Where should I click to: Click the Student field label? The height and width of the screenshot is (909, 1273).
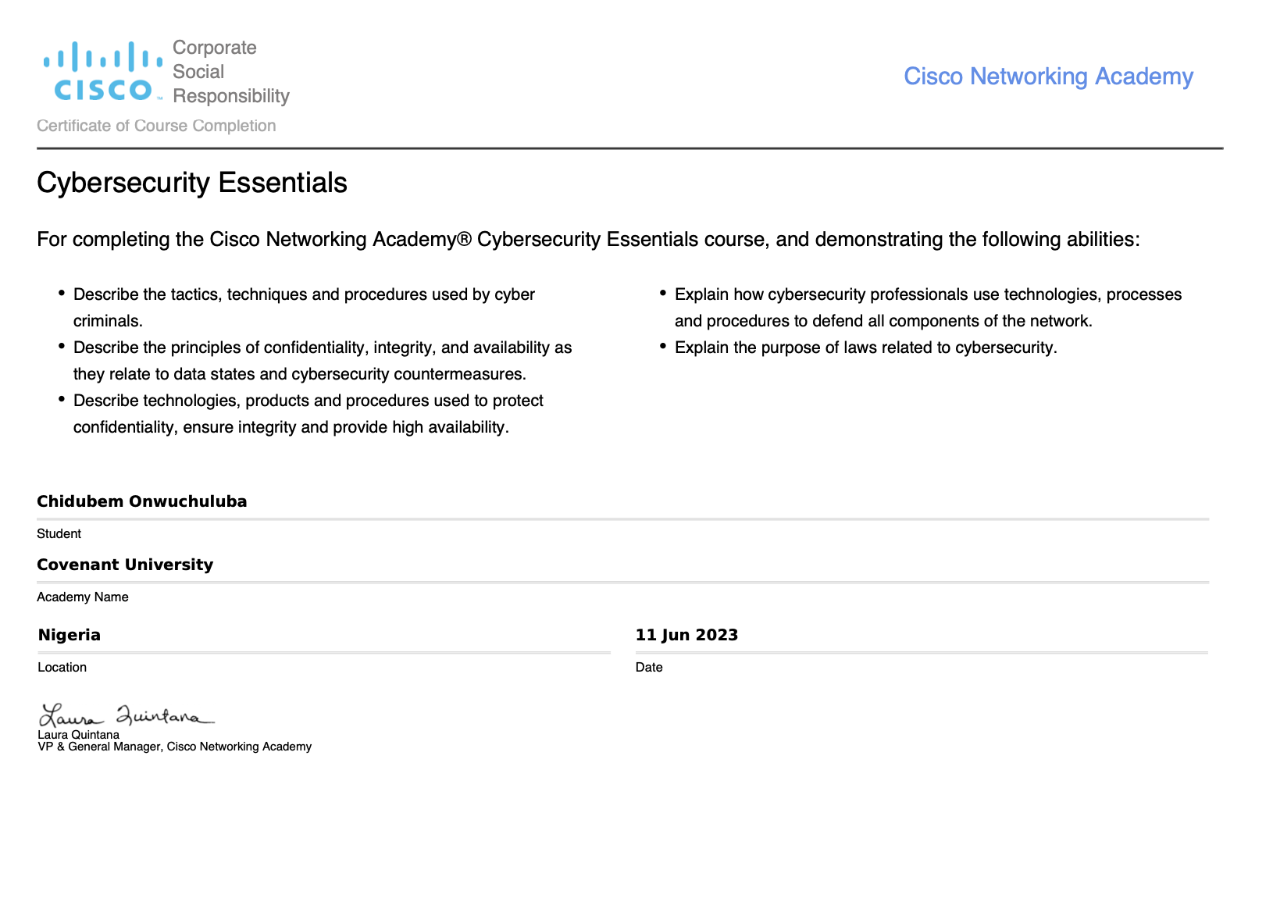[x=59, y=534]
